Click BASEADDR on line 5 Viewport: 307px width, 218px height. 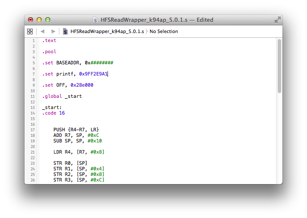pos(68,63)
